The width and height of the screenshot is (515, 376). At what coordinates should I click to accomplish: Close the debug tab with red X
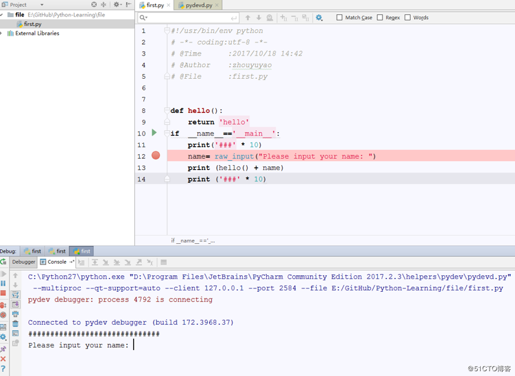click(x=3, y=359)
